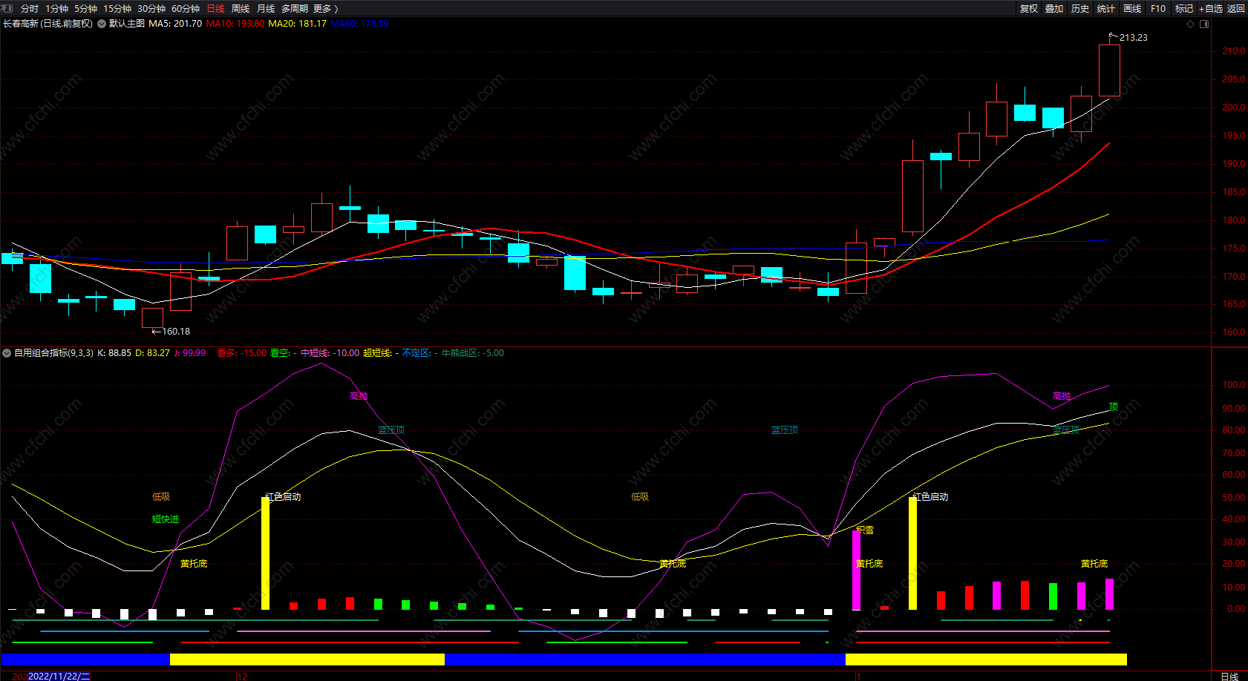
Task: Add stock via +自选 button
Action: (1210, 8)
